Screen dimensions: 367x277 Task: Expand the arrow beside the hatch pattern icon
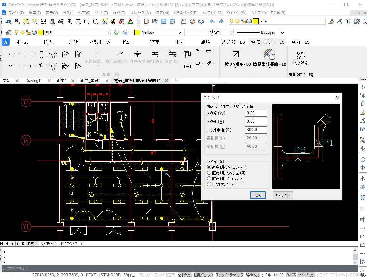click(214, 51)
